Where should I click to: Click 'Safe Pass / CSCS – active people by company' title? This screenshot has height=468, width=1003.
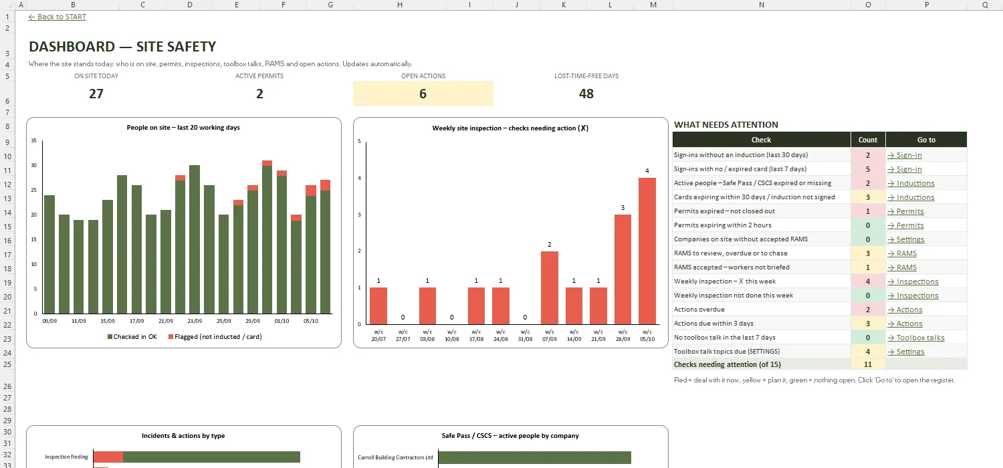510,436
